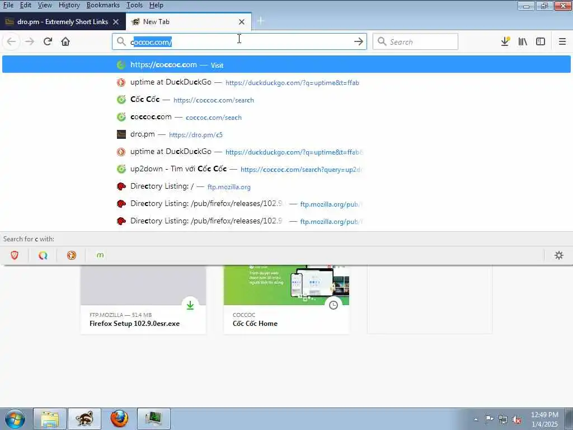
Task: Select the up2down Tìm với Cốc Cốc suggestion
Action: [x=286, y=169]
